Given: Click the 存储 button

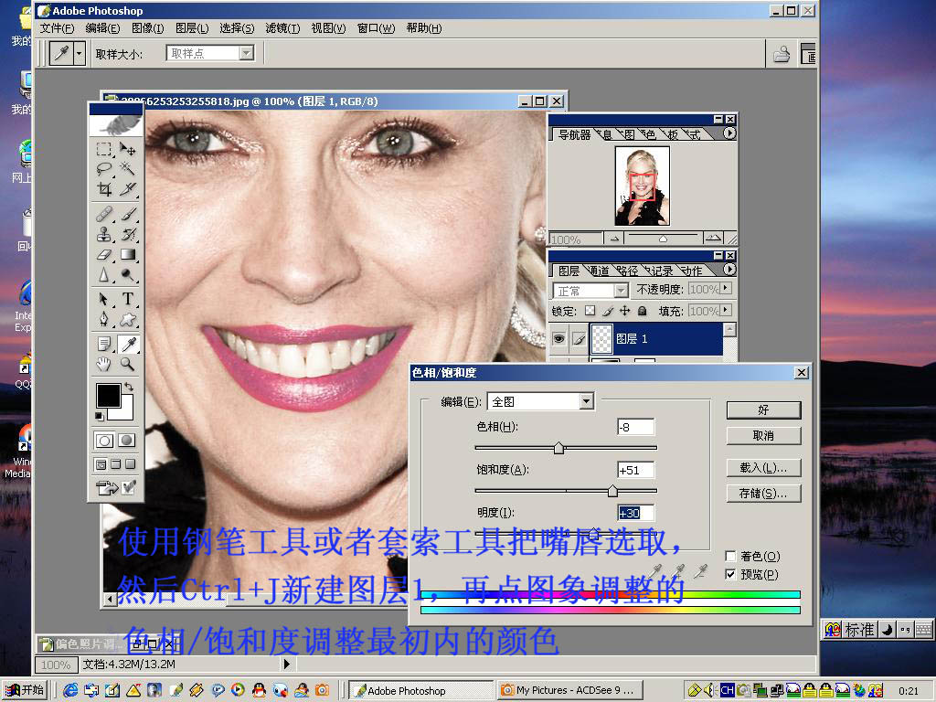Looking at the screenshot, I should [x=763, y=494].
